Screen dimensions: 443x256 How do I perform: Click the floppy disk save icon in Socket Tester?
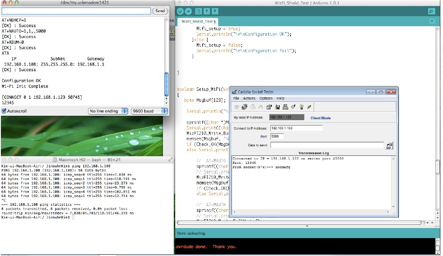(277, 107)
